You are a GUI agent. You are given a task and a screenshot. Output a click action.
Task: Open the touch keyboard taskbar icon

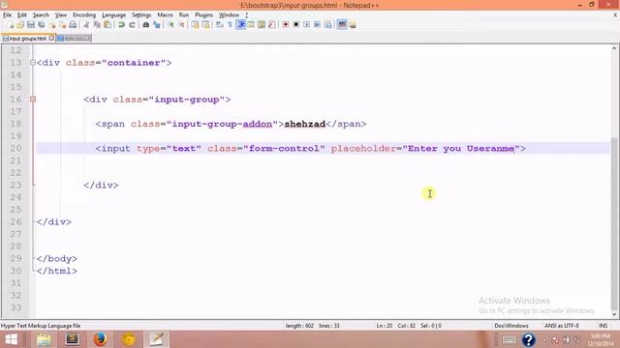click(x=510, y=339)
